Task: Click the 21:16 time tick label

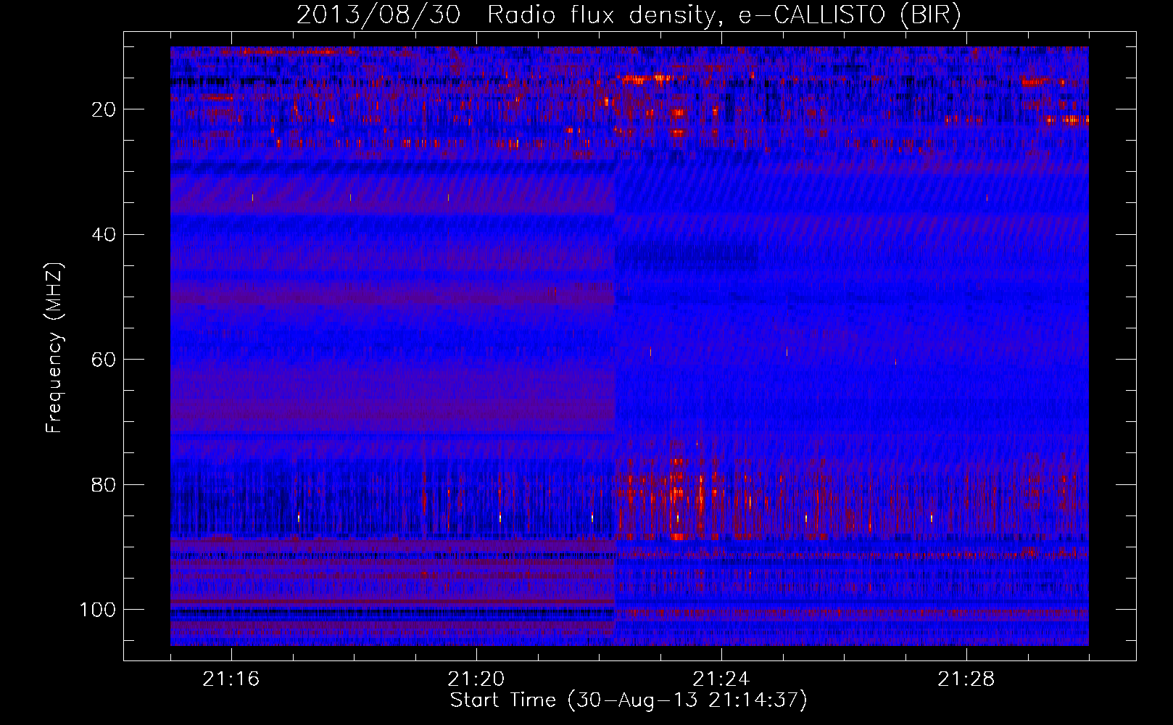Action: pyautogui.click(x=231, y=679)
